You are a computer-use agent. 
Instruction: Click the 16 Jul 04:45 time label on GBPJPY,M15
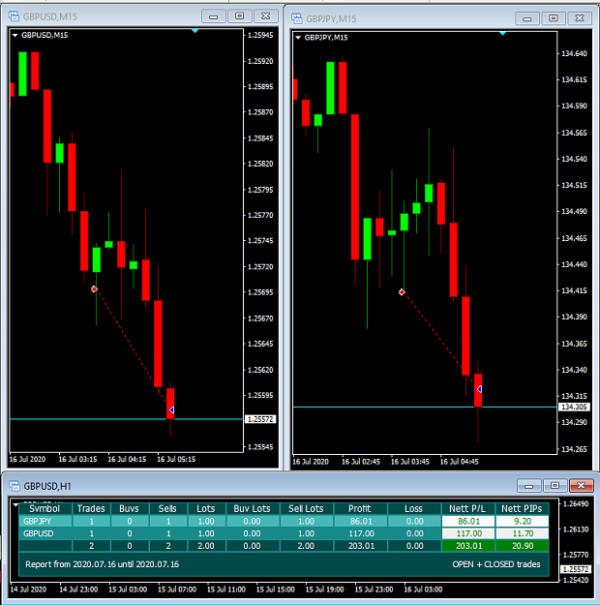click(459, 462)
